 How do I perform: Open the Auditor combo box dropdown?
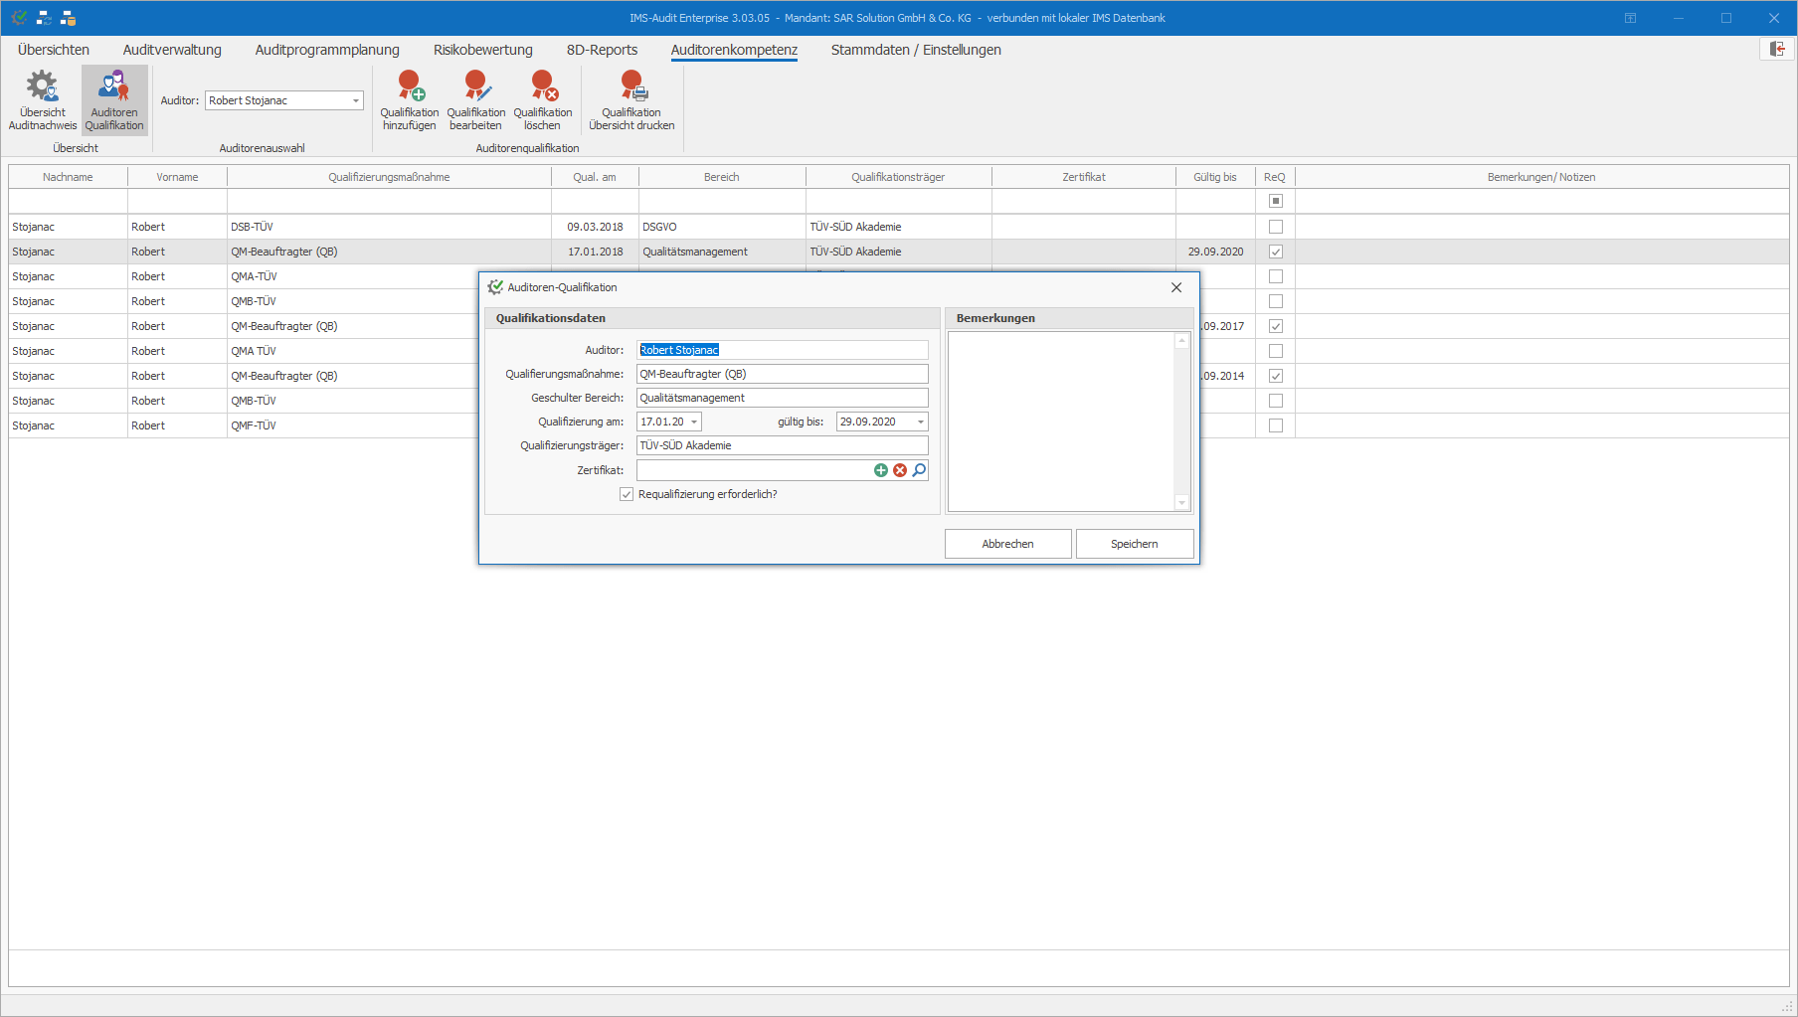point(355,100)
